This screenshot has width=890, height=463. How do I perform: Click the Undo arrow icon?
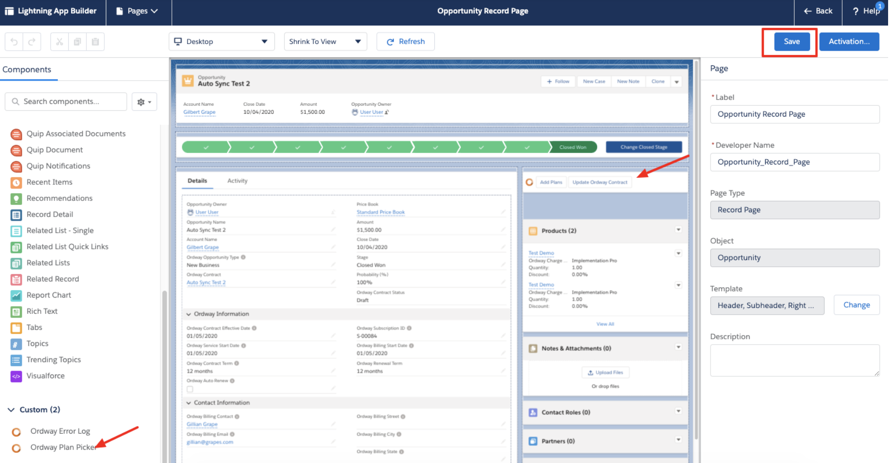(14, 42)
